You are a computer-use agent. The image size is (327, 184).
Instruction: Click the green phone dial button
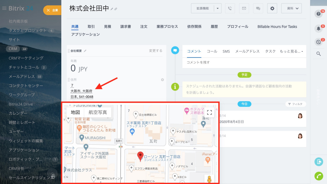point(319,176)
